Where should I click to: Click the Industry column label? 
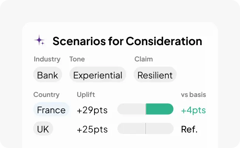click(x=47, y=59)
